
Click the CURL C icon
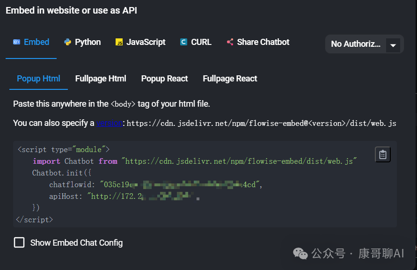[183, 42]
